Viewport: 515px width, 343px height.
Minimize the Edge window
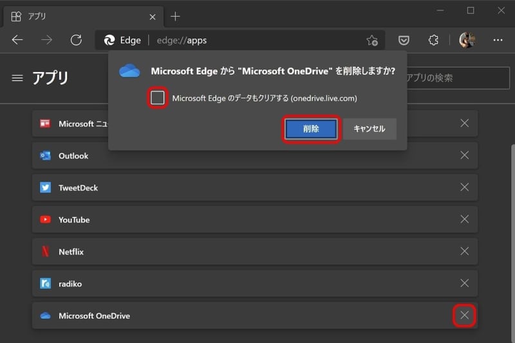(440, 10)
